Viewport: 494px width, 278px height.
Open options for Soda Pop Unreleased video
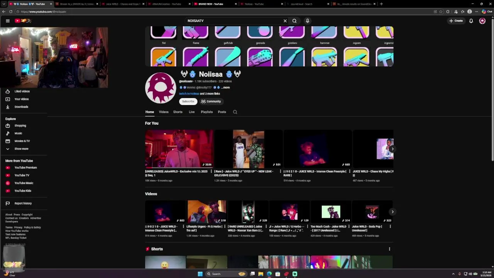(390, 227)
